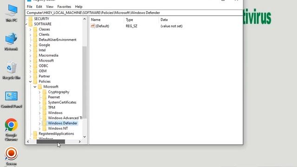
Task: Click Intel key folder icon
Action: [x=35, y=50]
